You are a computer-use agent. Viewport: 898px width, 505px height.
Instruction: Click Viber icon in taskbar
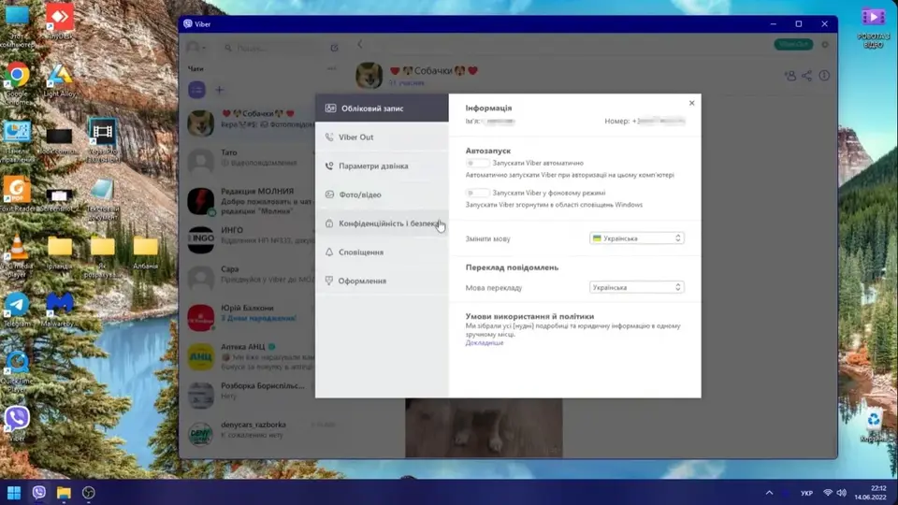point(39,493)
